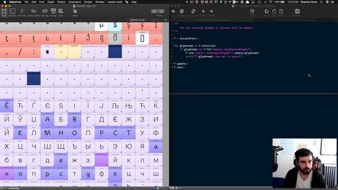Open the Font menu
Screen dimensions: 338x190
42,2
